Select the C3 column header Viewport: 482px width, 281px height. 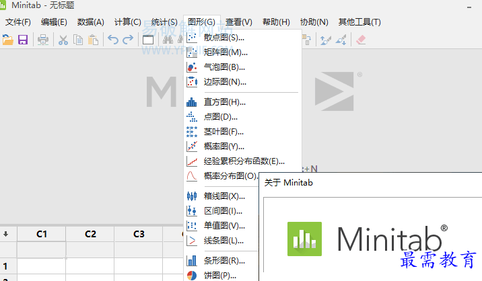click(x=139, y=234)
